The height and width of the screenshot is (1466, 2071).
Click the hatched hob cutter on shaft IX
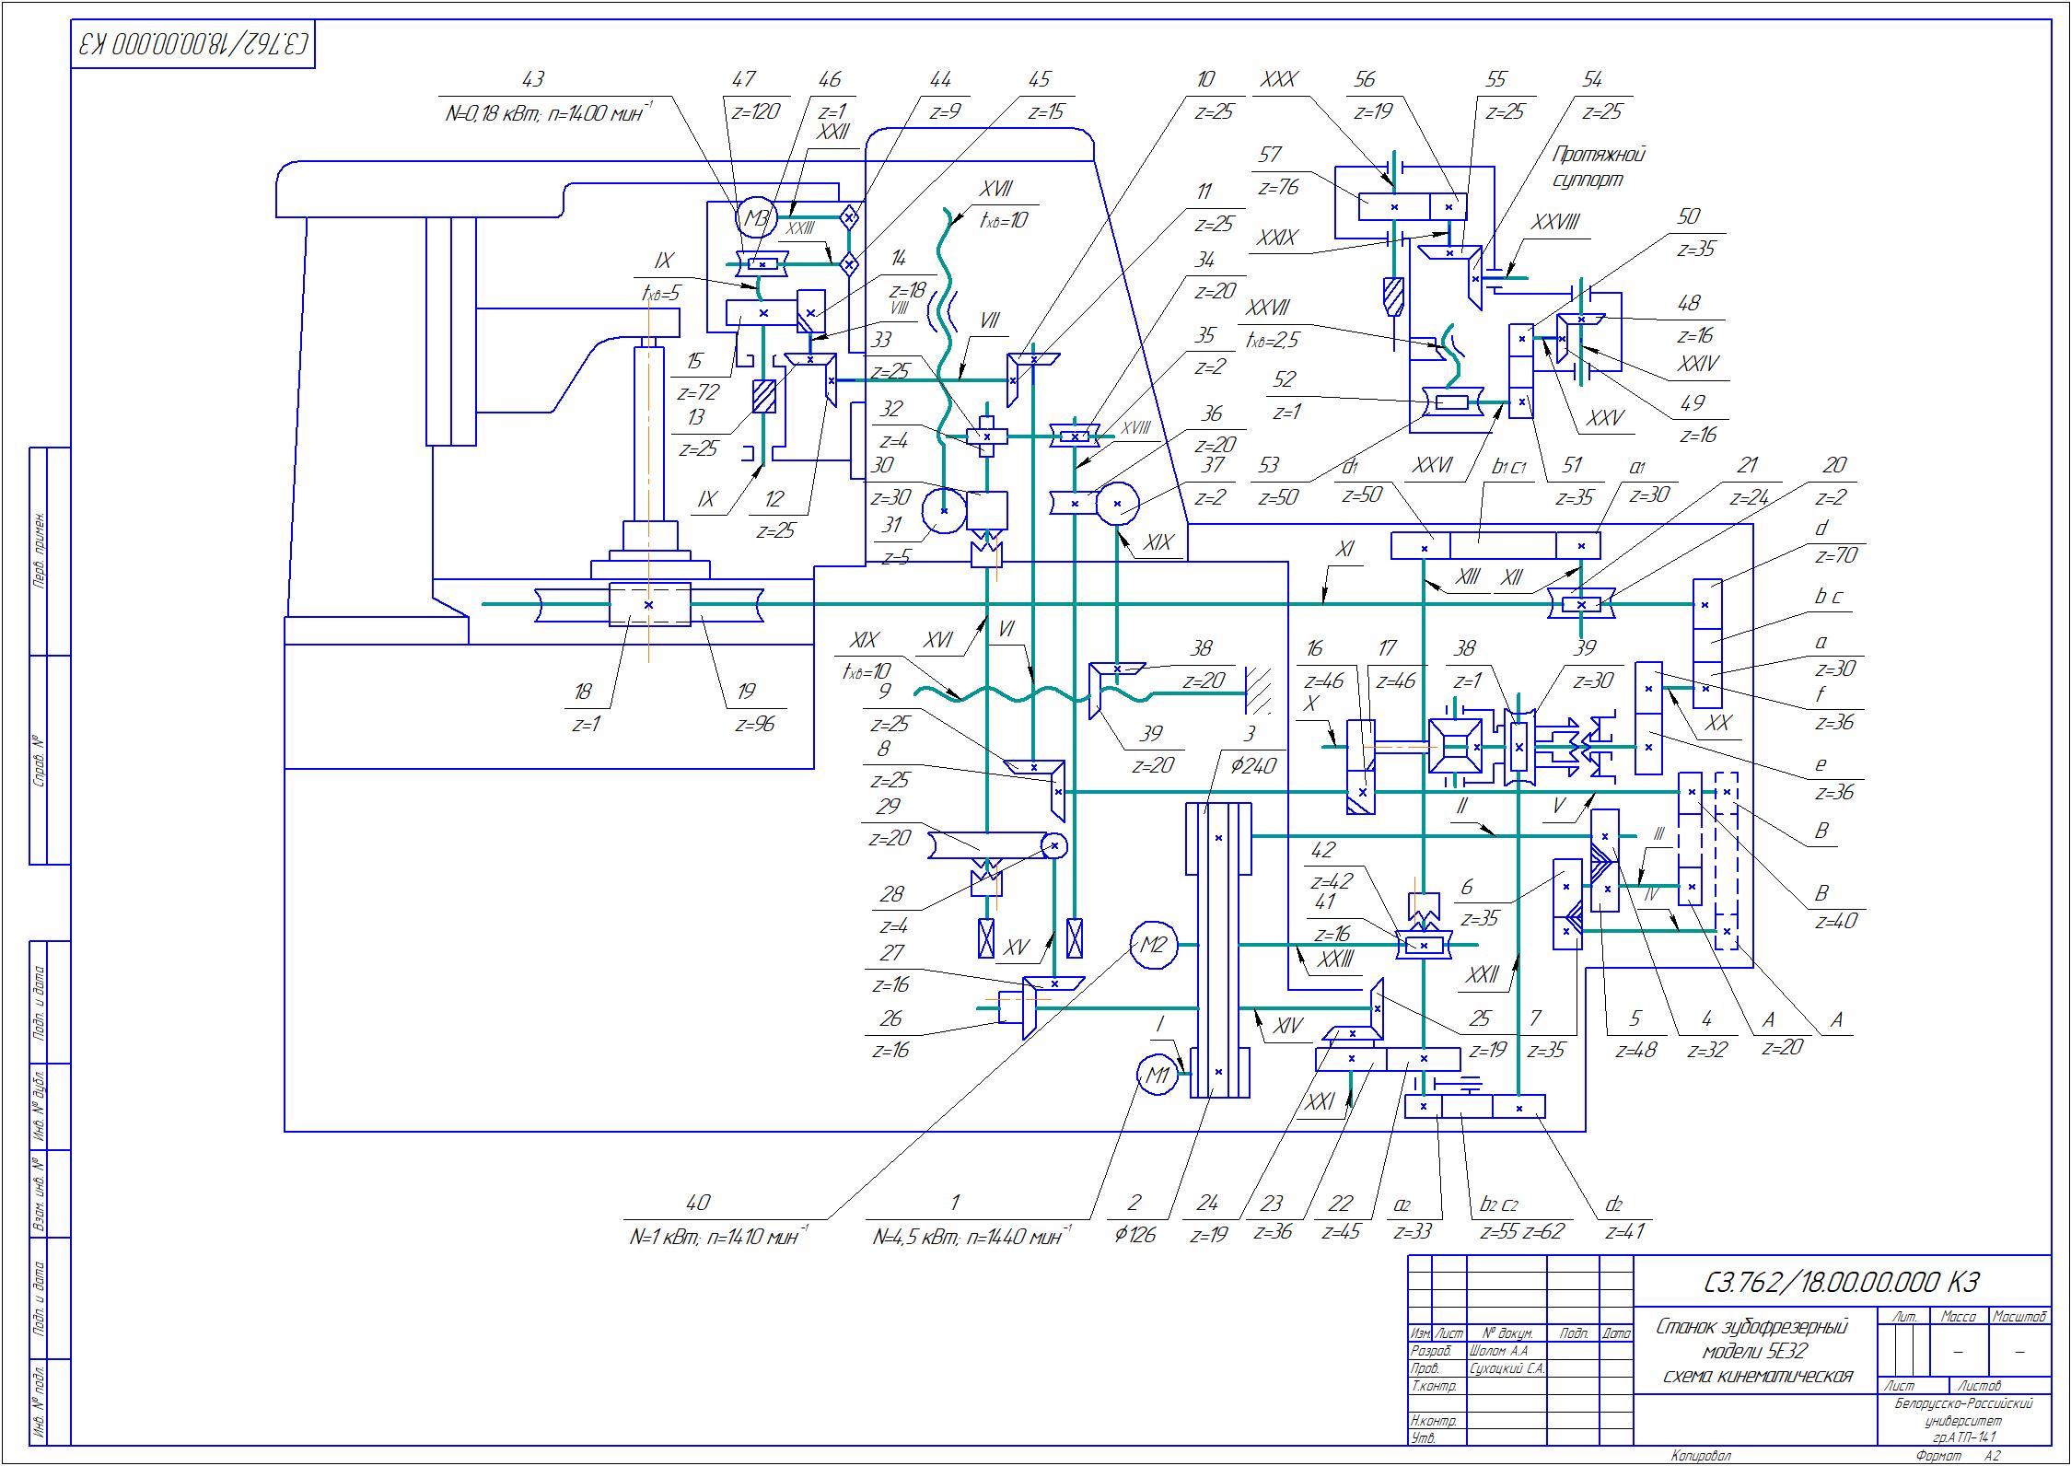[x=763, y=396]
